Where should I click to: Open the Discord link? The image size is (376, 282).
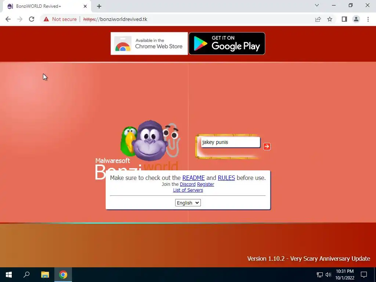tap(188, 184)
